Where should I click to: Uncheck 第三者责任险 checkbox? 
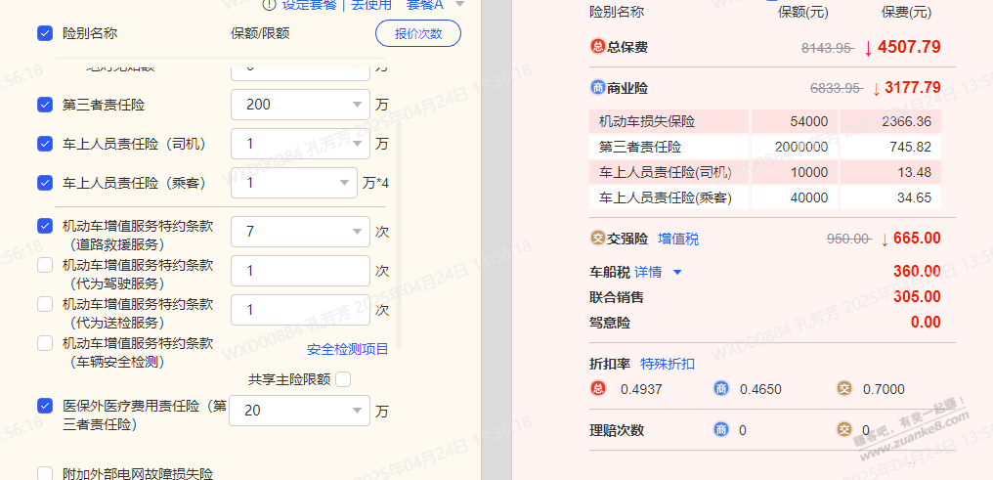(x=45, y=105)
